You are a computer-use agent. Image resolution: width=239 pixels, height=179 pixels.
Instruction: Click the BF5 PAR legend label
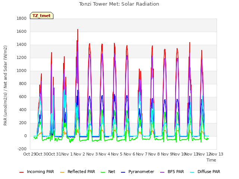coord(176,172)
